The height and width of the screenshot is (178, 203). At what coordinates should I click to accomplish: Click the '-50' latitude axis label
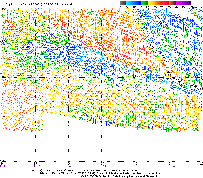tap(2, 77)
